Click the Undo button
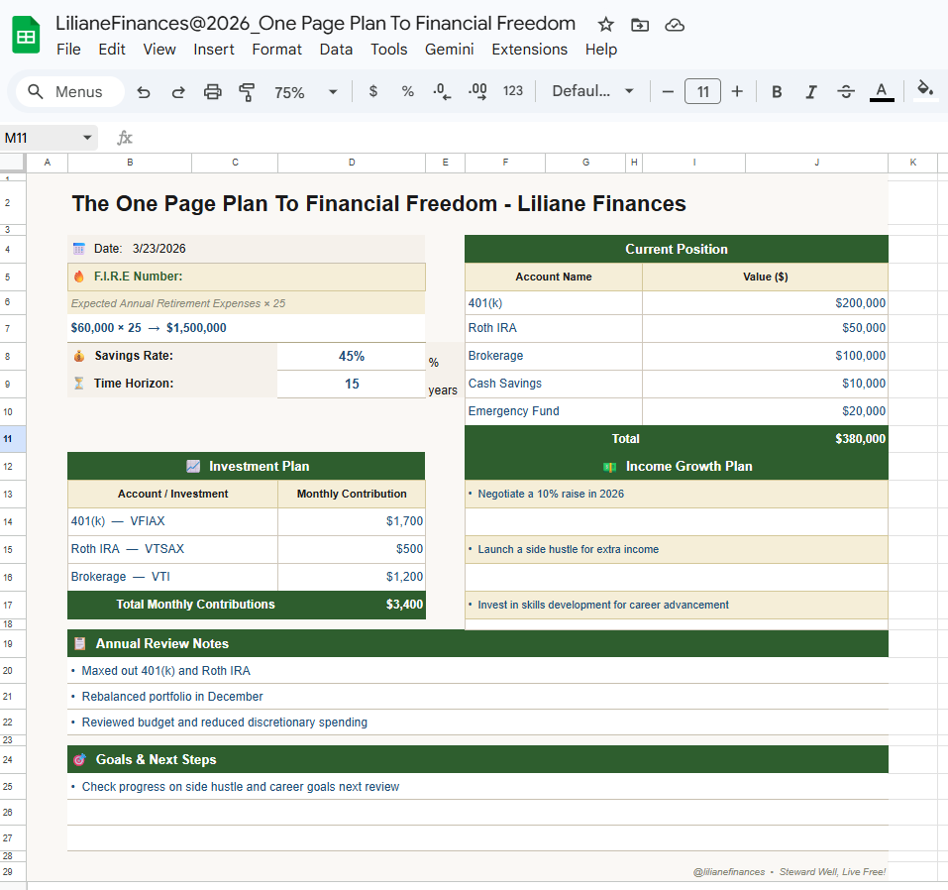 click(144, 91)
